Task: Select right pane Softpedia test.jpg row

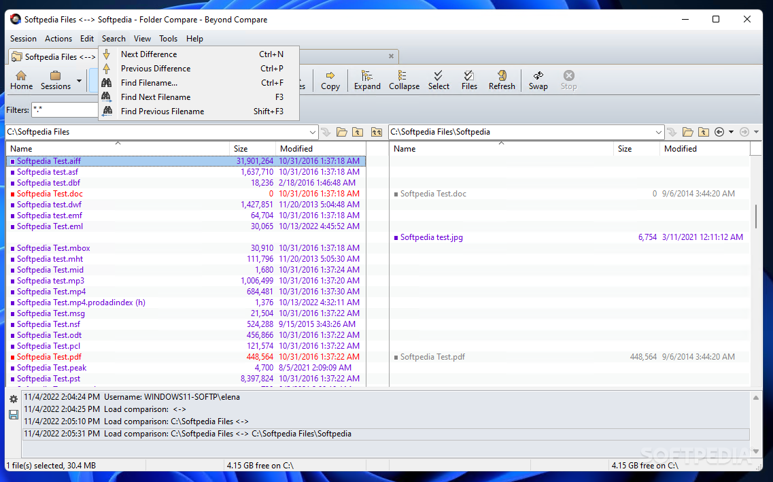Action: point(570,237)
